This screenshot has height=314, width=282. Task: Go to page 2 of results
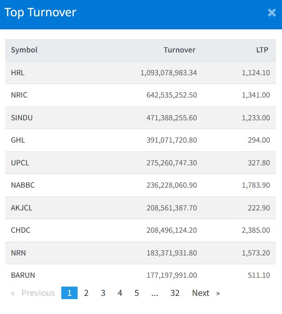point(86,293)
